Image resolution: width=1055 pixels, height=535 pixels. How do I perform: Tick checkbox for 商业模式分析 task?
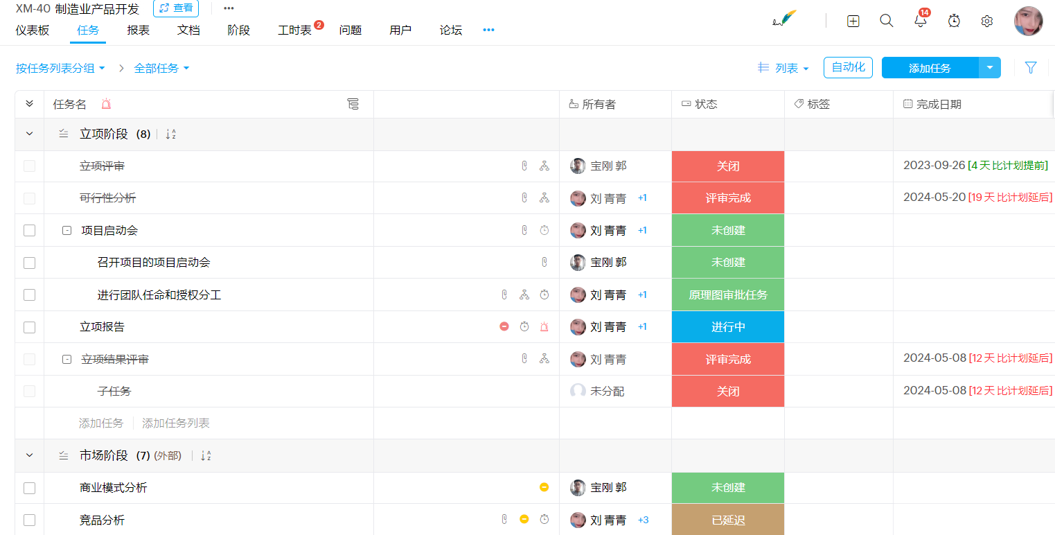click(x=29, y=488)
